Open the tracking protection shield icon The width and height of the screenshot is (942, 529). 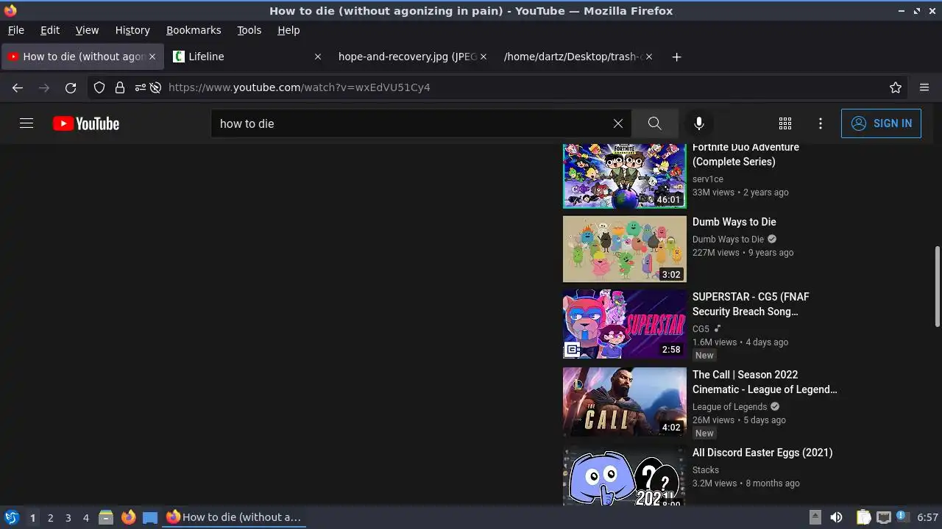pos(99,87)
